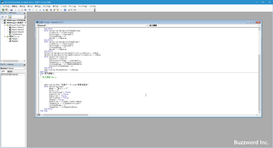Collapse the 標準モジュール folder node

pos(5,36)
